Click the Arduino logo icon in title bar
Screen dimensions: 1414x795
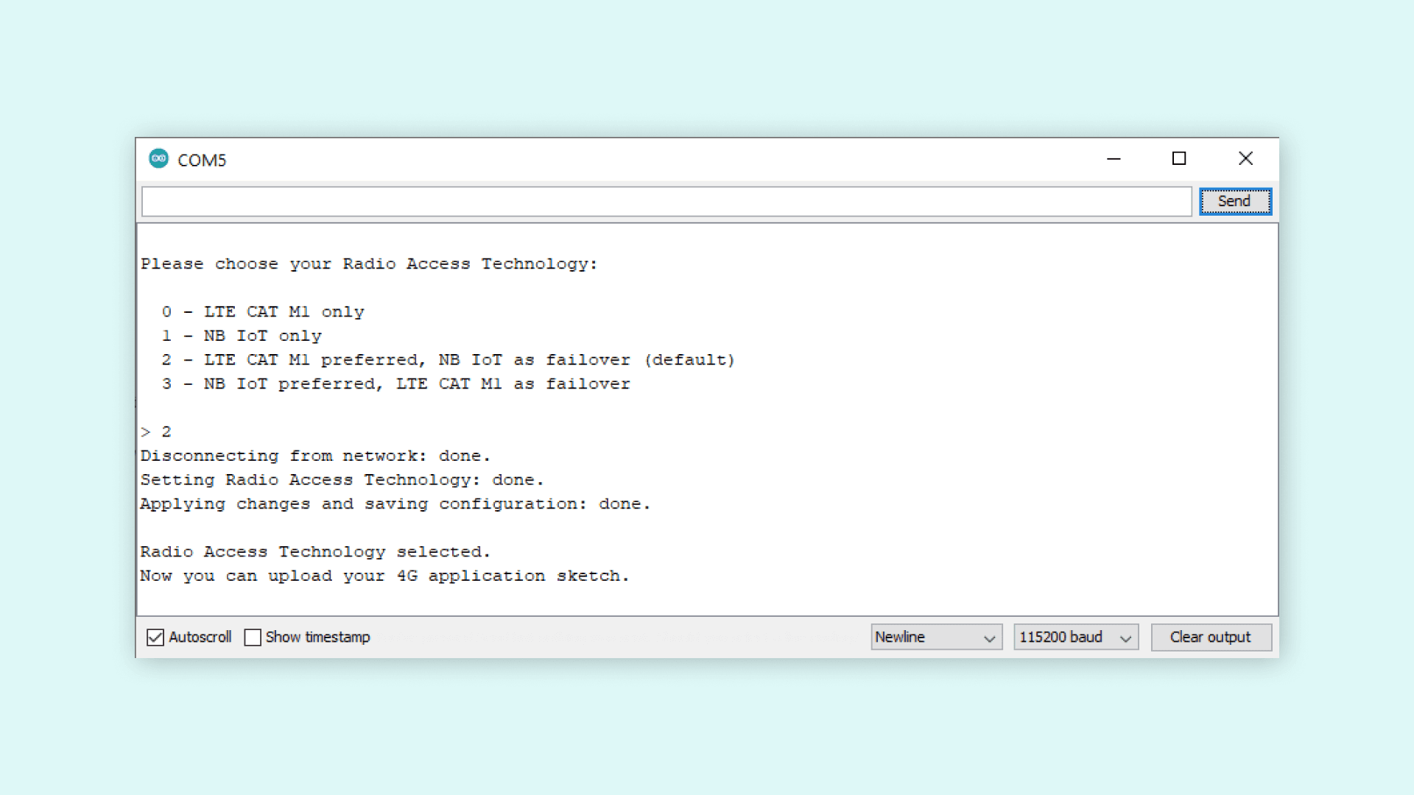click(158, 159)
